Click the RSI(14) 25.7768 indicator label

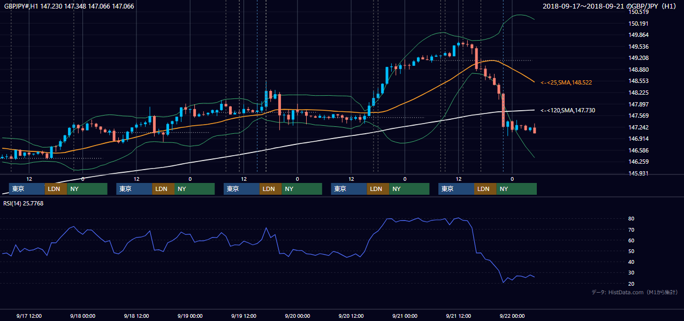[24, 203]
